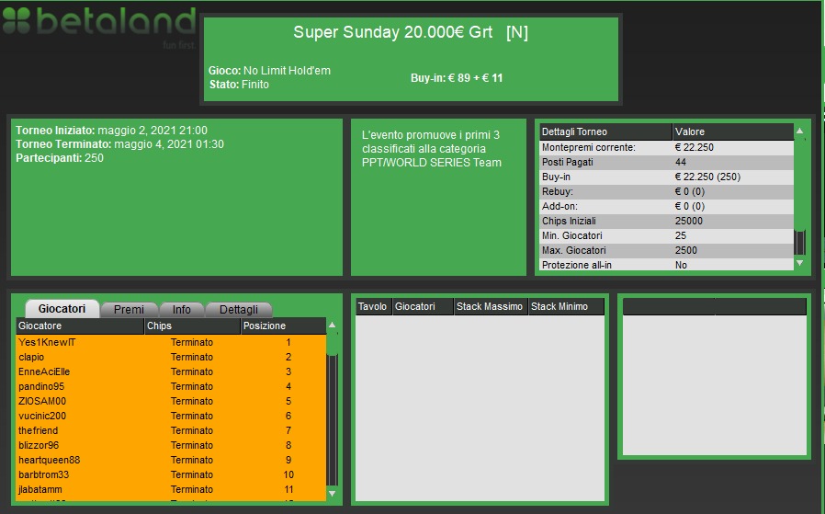Click the Chips Iniziali row
Image resolution: width=825 pixels, height=514 pixels.
coord(667,222)
